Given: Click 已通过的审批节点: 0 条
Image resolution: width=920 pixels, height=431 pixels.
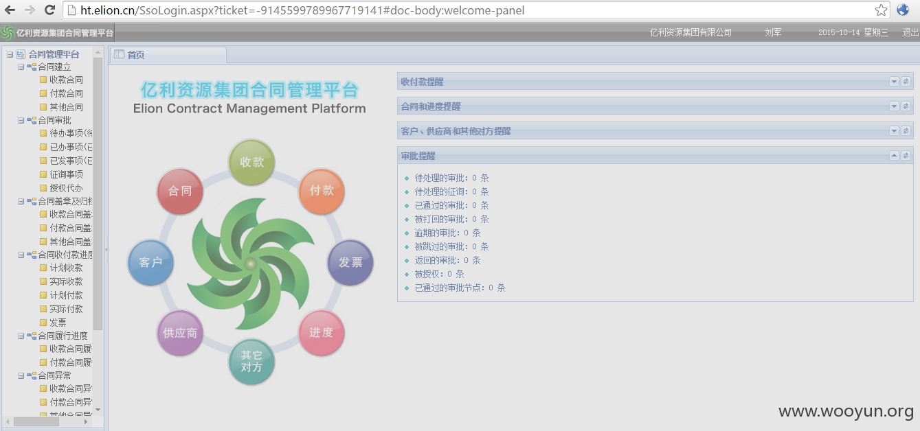Looking at the screenshot, I should pos(460,288).
